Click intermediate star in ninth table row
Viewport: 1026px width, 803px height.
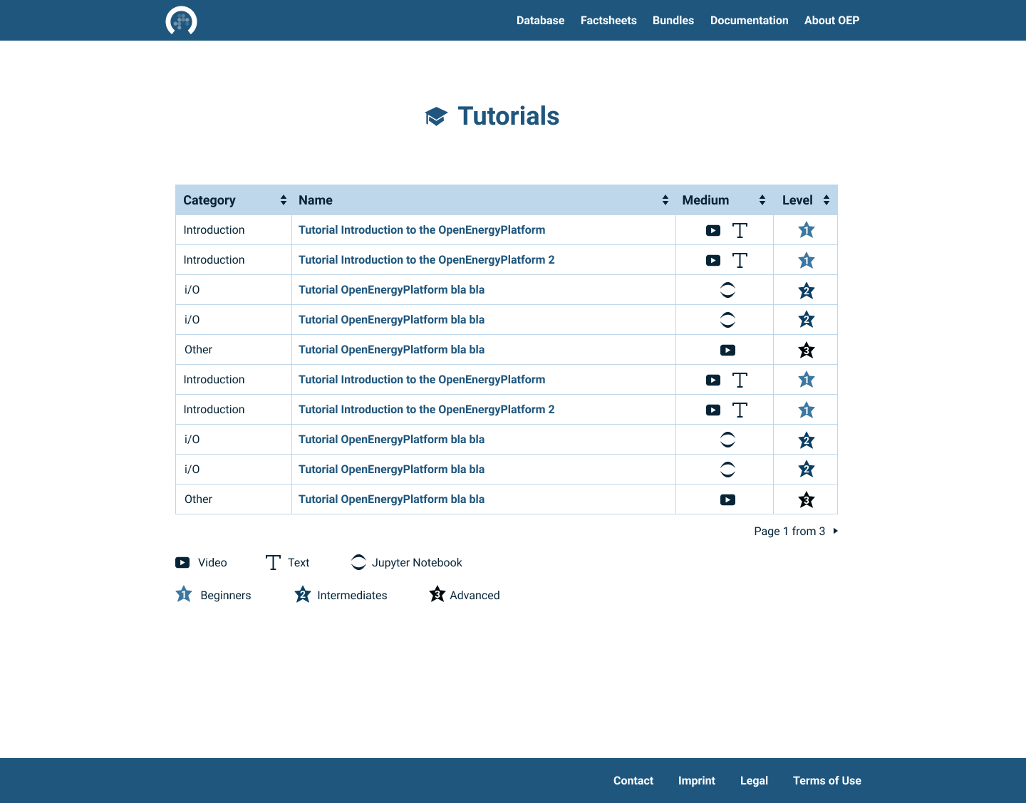tap(806, 470)
